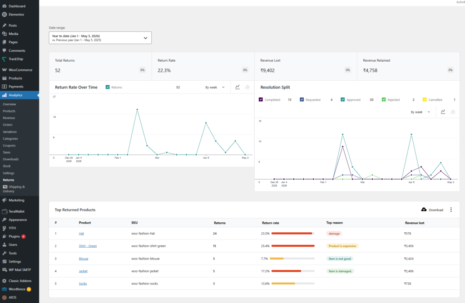Switch Resolution Split chart to line view
This screenshot has width=465, height=303.
point(443,112)
